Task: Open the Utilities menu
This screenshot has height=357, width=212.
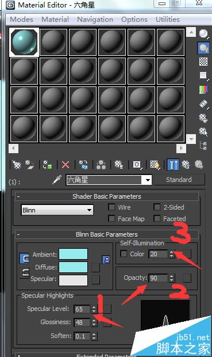Action: coord(167,20)
